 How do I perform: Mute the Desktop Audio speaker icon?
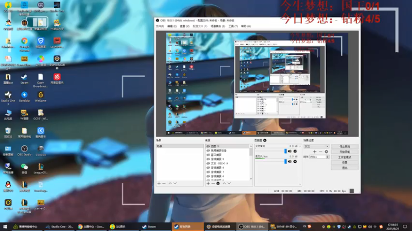[289, 151]
